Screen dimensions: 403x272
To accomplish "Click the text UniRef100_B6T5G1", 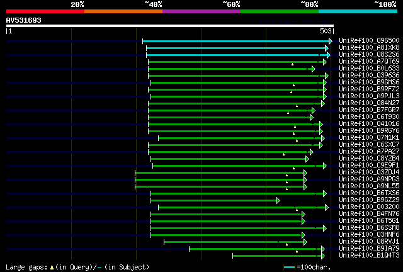I will pyautogui.click(x=369, y=221).
